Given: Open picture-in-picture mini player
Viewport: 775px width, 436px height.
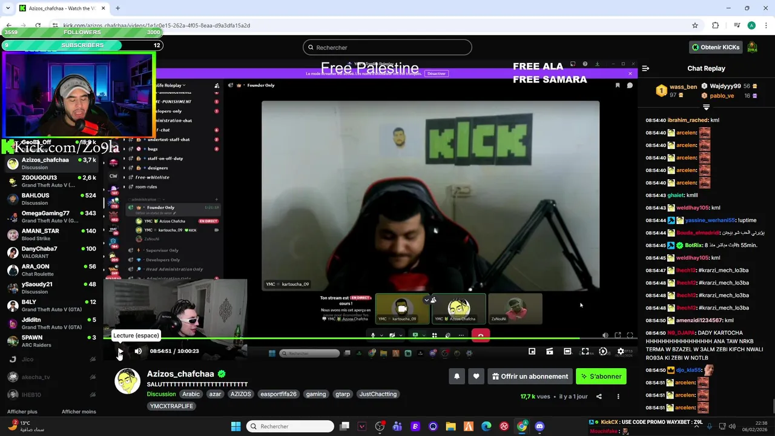Looking at the screenshot, I should point(532,351).
